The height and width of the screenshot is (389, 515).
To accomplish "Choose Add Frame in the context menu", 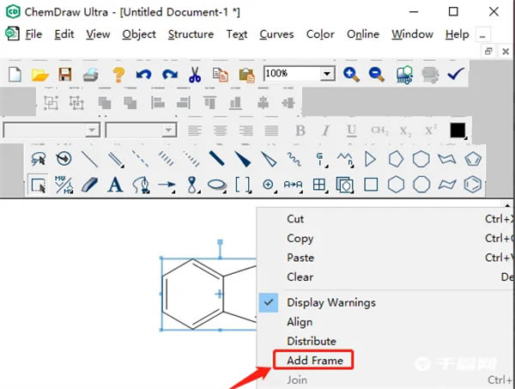I will [x=315, y=361].
